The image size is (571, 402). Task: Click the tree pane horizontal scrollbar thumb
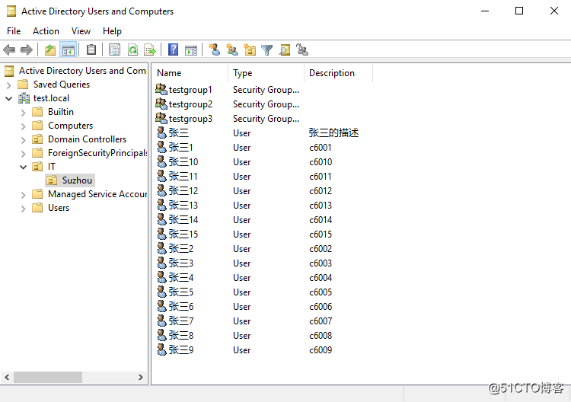click(x=48, y=377)
